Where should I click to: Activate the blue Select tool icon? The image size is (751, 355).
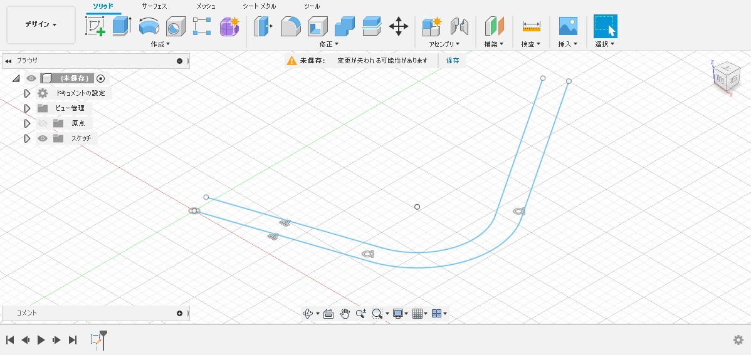[606, 26]
